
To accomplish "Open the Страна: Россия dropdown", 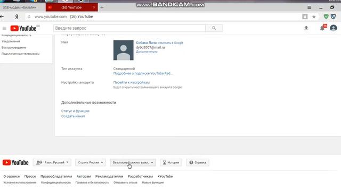I will (x=91, y=162).
